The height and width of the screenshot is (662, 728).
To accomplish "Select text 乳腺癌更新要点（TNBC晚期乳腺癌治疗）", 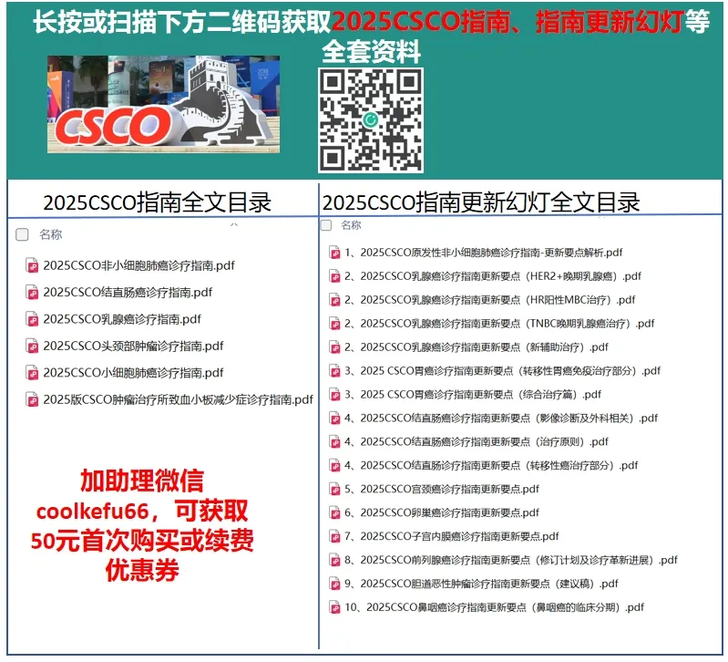I will tap(499, 324).
